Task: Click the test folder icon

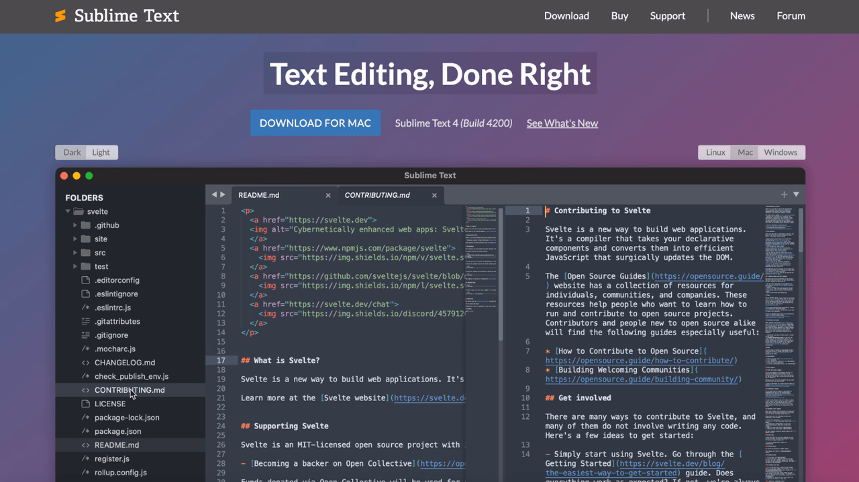Action: pos(86,266)
